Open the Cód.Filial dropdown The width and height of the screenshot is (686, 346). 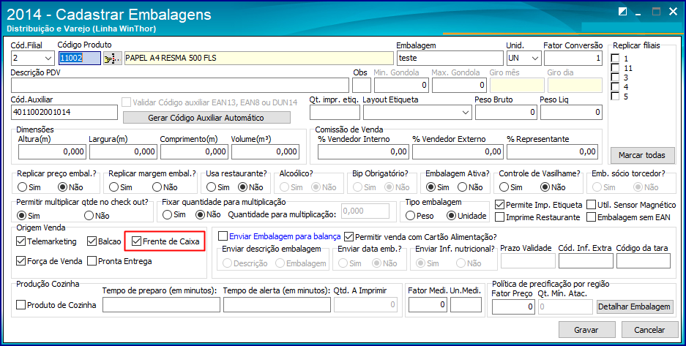tap(48, 58)
